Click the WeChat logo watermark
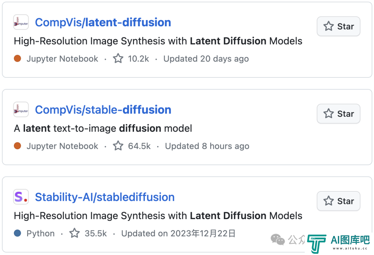 click(278, 239)
